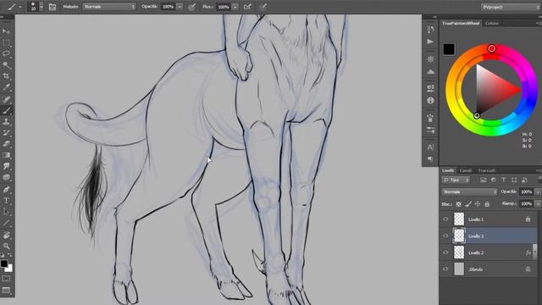Select the Hand tool
This screenshot has width=542, height=305.
pos(6,236)
